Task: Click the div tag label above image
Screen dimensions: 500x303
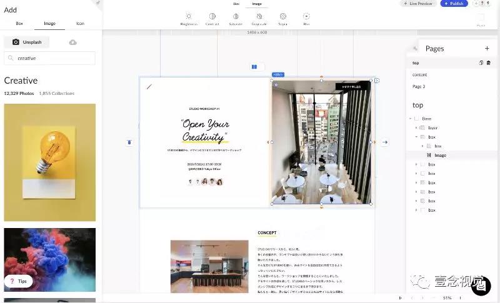Action: tap(278, 74)
